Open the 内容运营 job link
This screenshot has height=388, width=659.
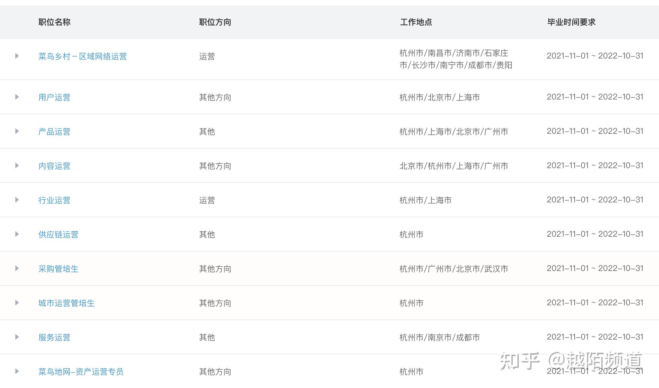pyautogui.click(x=54, y=166)
